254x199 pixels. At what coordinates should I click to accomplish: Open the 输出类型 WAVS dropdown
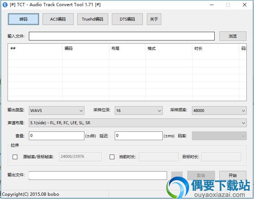(x=57, y=111)
